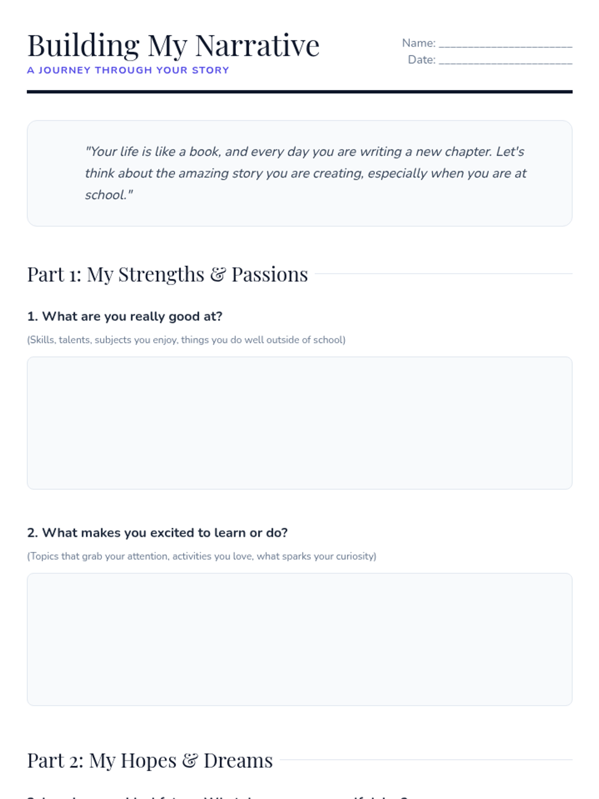Click the thin rule beside the Part 2 heading
Viewport: 599px width, 799px height.
point(426,760)
